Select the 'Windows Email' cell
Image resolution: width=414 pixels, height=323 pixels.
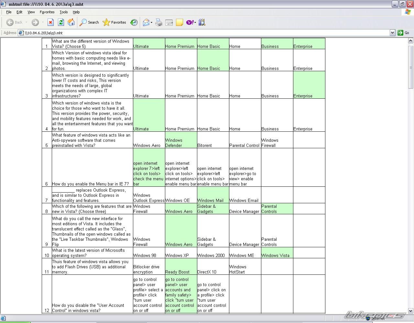coord(245,195)
